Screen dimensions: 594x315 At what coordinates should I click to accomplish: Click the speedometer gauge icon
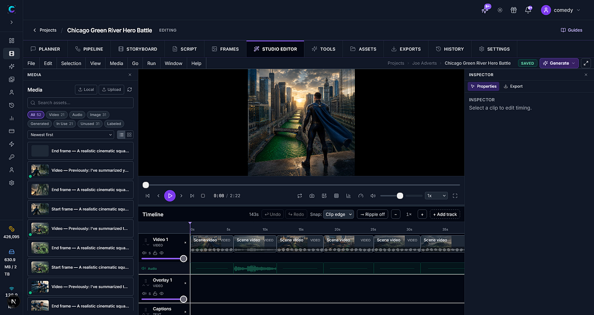point(361,196)
